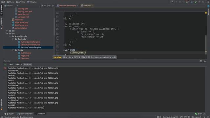Screen dimensions: 210x118
Task: Open Terminal panel settings gear
Action: pyautogui.click(x=201, y=61)
